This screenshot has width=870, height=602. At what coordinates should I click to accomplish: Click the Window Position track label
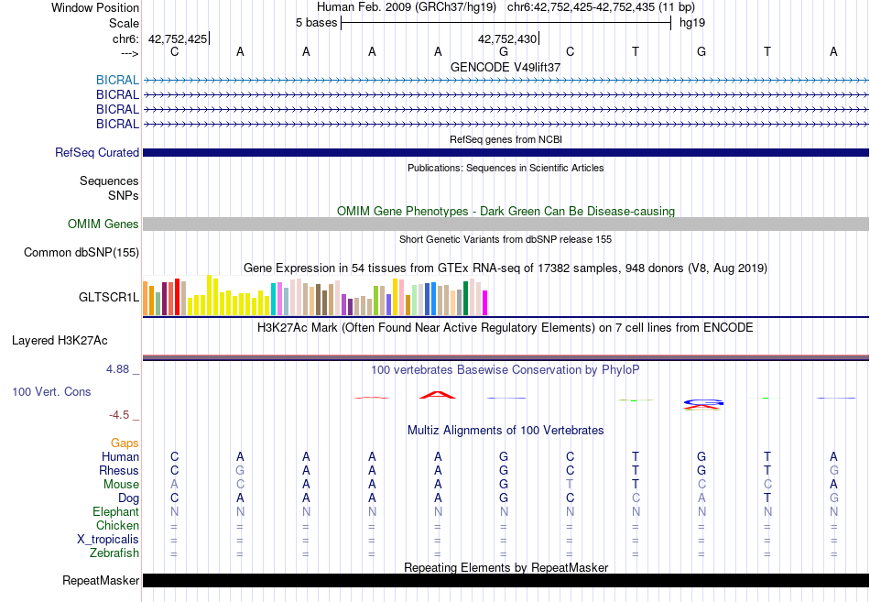(x=95, y=7)
